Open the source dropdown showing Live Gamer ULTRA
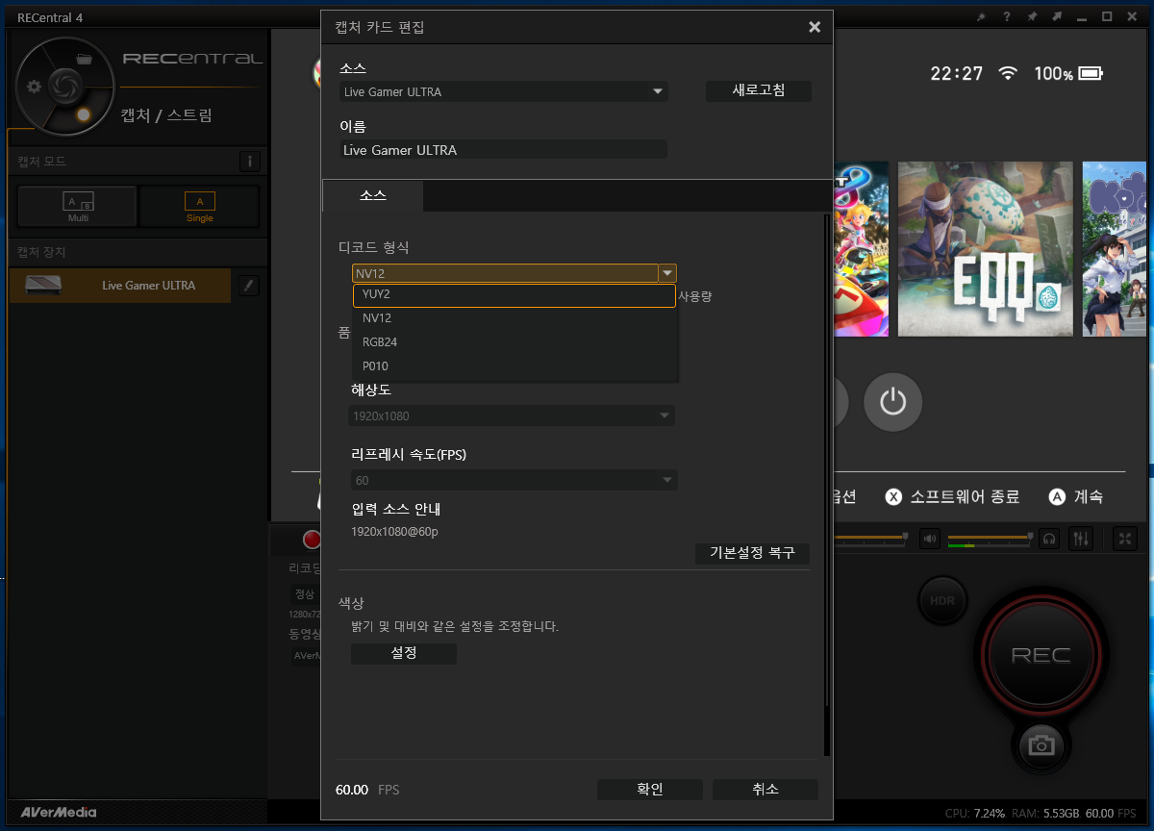This screenshot has width=1154, height=831. (504, 92)
